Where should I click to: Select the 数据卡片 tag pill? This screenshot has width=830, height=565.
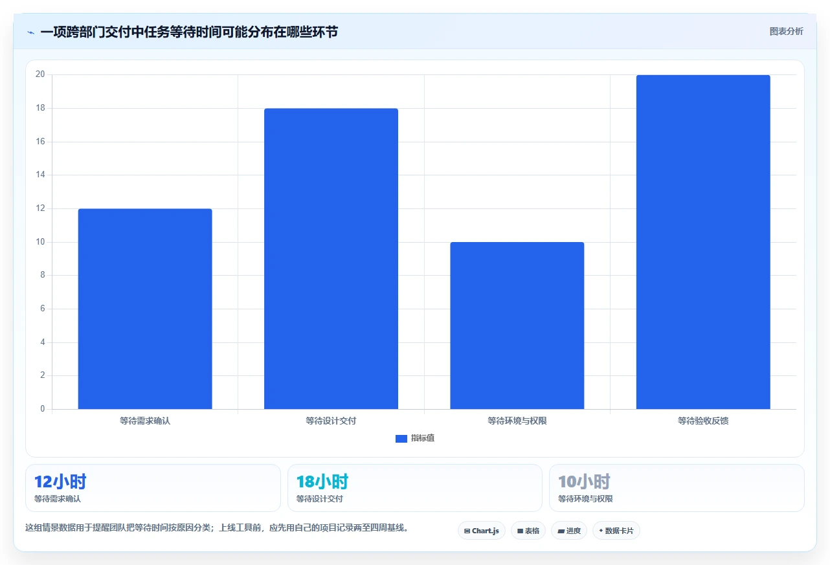click(616, 531)
